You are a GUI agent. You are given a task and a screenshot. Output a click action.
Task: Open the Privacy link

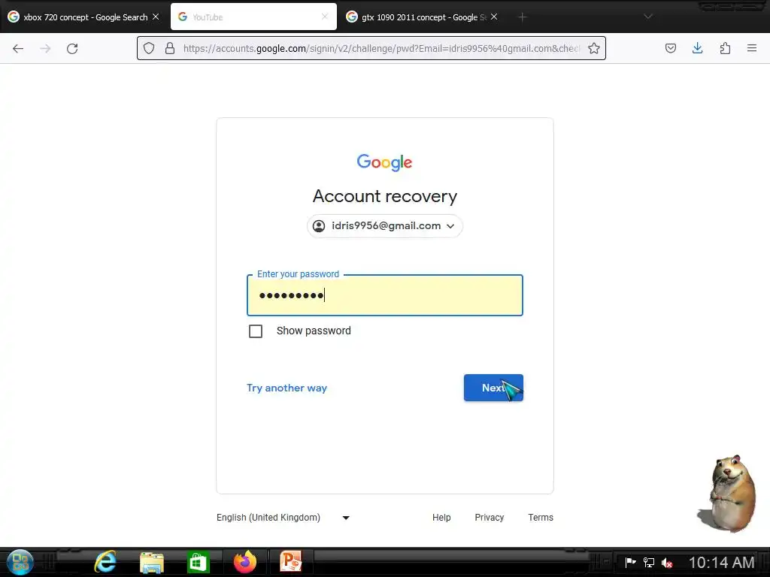489,517
